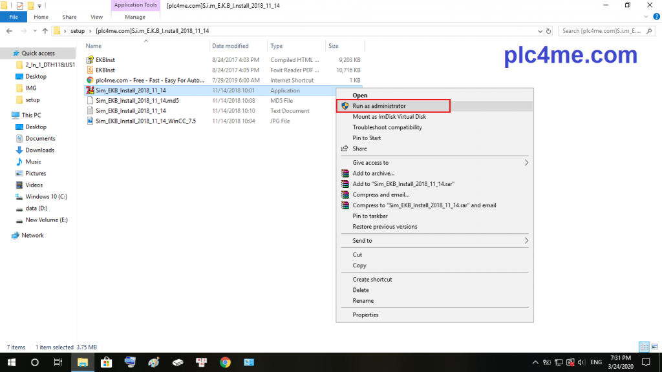The image size is (662, 372).
Task: Switch to the Home ribbon tab
Action: point(41,17)
